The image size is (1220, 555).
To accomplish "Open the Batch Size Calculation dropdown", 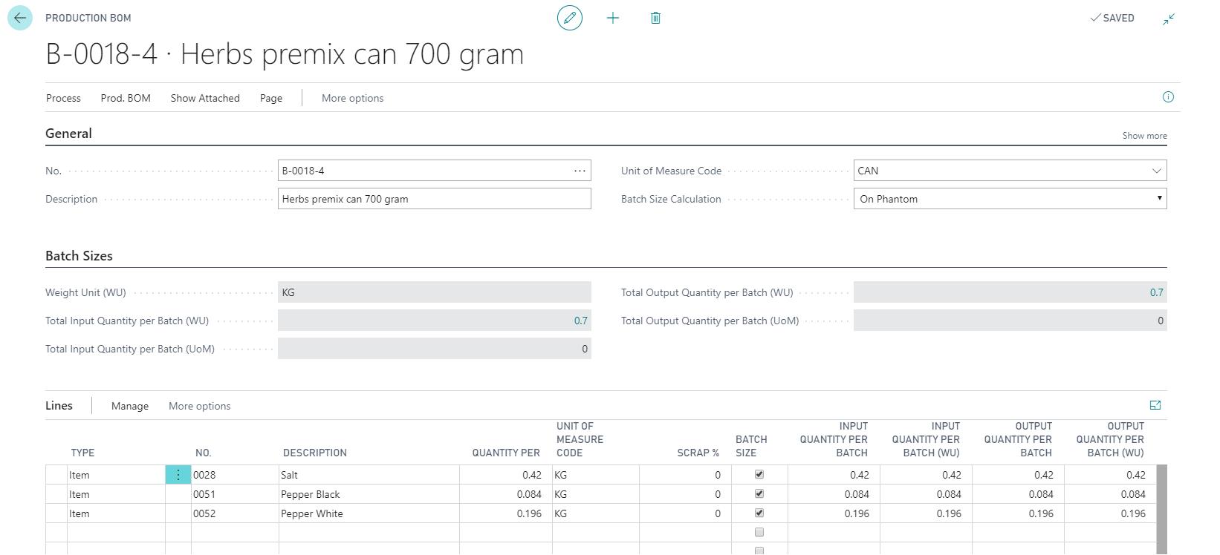I will pyautogui.click(x=1158, y=199).
